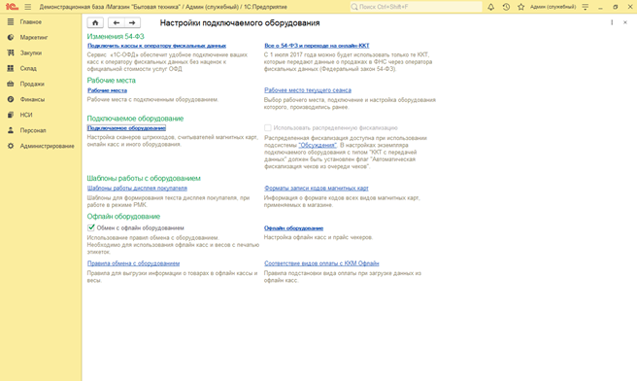Open Продажи section

32,84
